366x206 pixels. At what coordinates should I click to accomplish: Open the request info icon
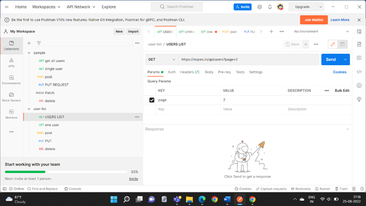coord(359,85)
